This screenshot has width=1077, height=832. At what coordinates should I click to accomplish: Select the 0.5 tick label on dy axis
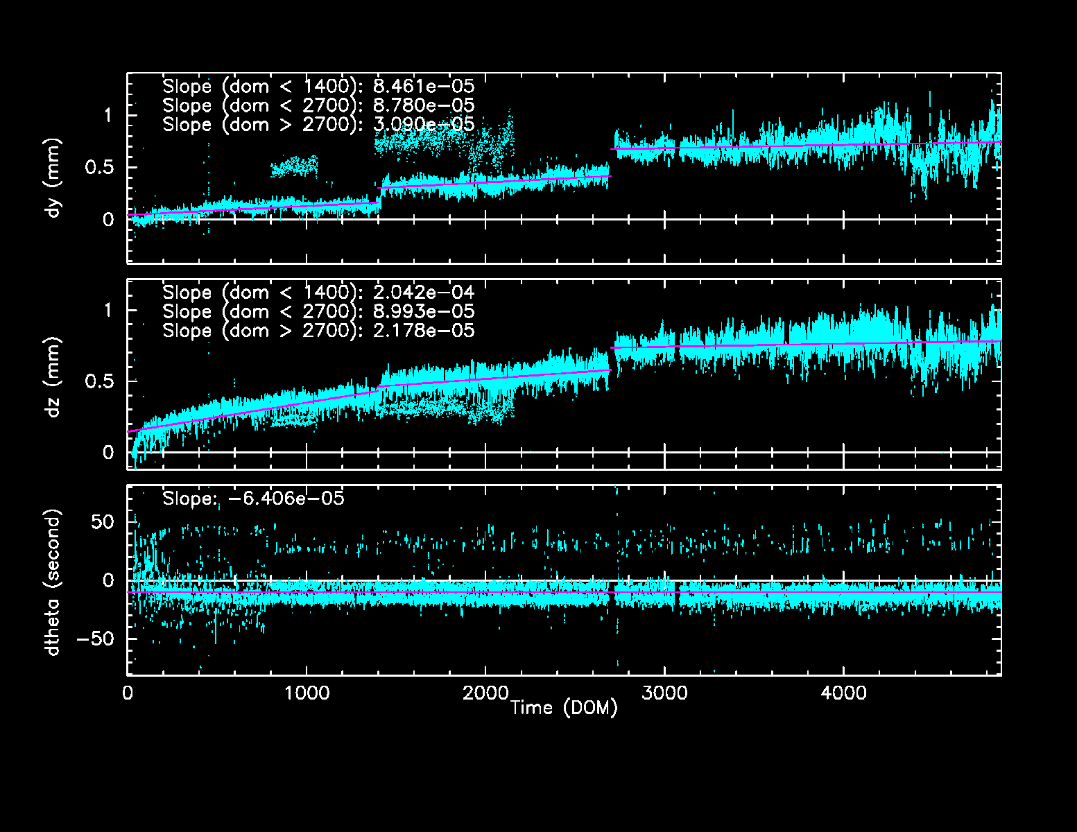(x=99, y=168)
